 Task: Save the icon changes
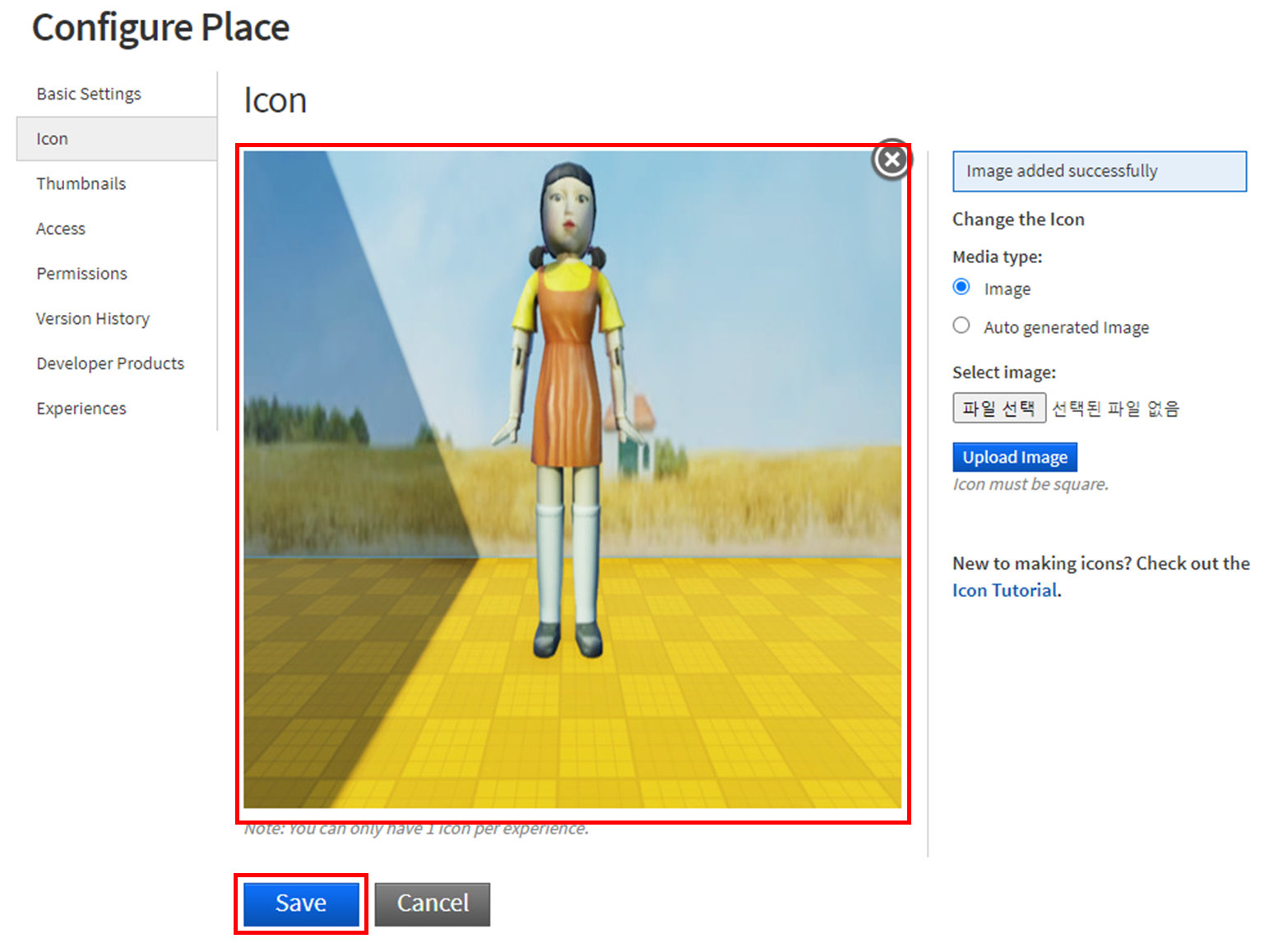coord(301,904)
